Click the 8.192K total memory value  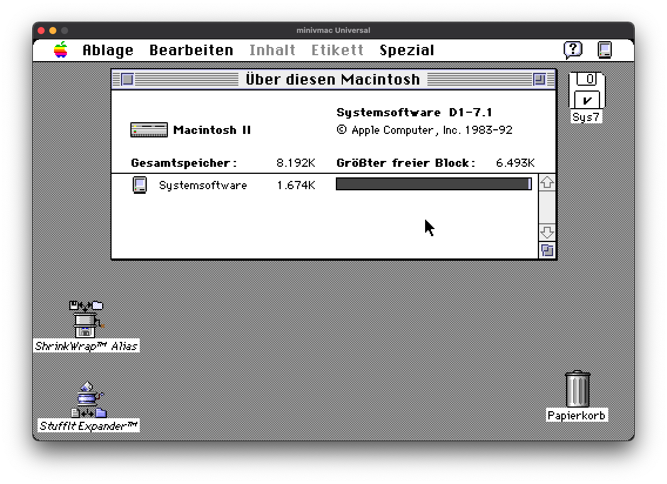point(296,163)
